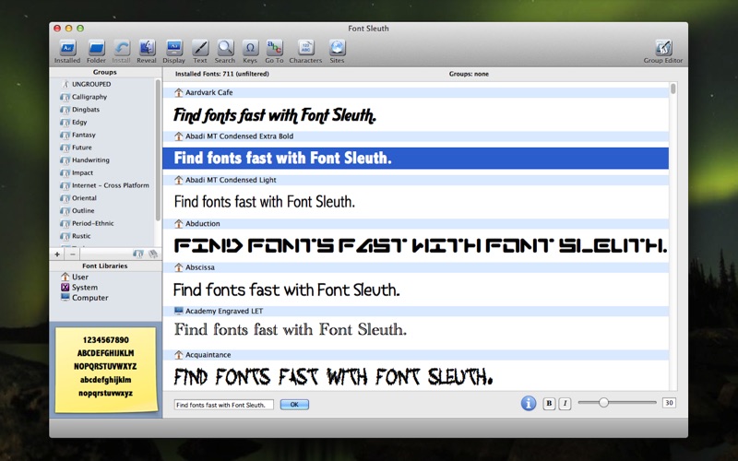The width and height of the screenshot is (738, 461).
Task: Click the Acquaintance font sample text
Action: (x=333, y=377)
